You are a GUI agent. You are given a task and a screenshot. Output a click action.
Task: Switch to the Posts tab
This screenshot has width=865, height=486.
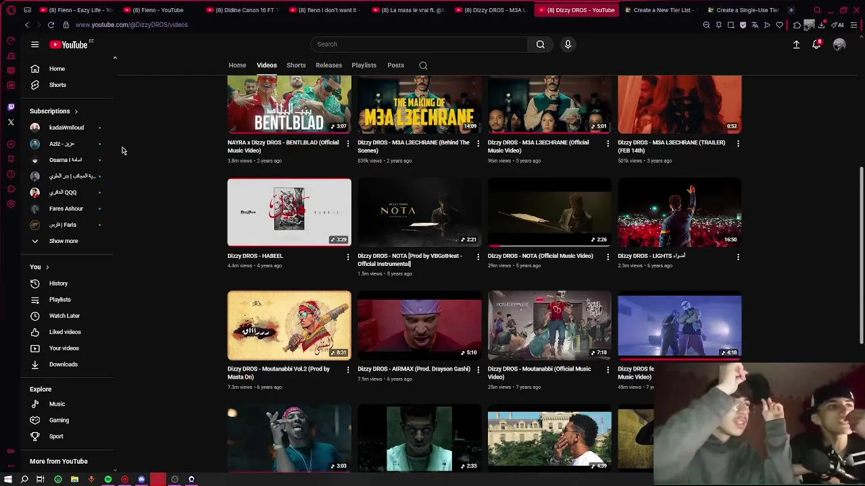(395, 65)
